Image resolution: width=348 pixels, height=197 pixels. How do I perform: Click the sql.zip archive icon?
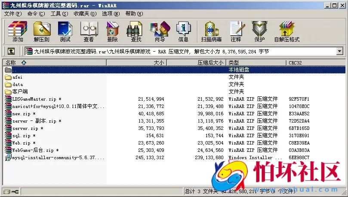click(x=8, y=135)
